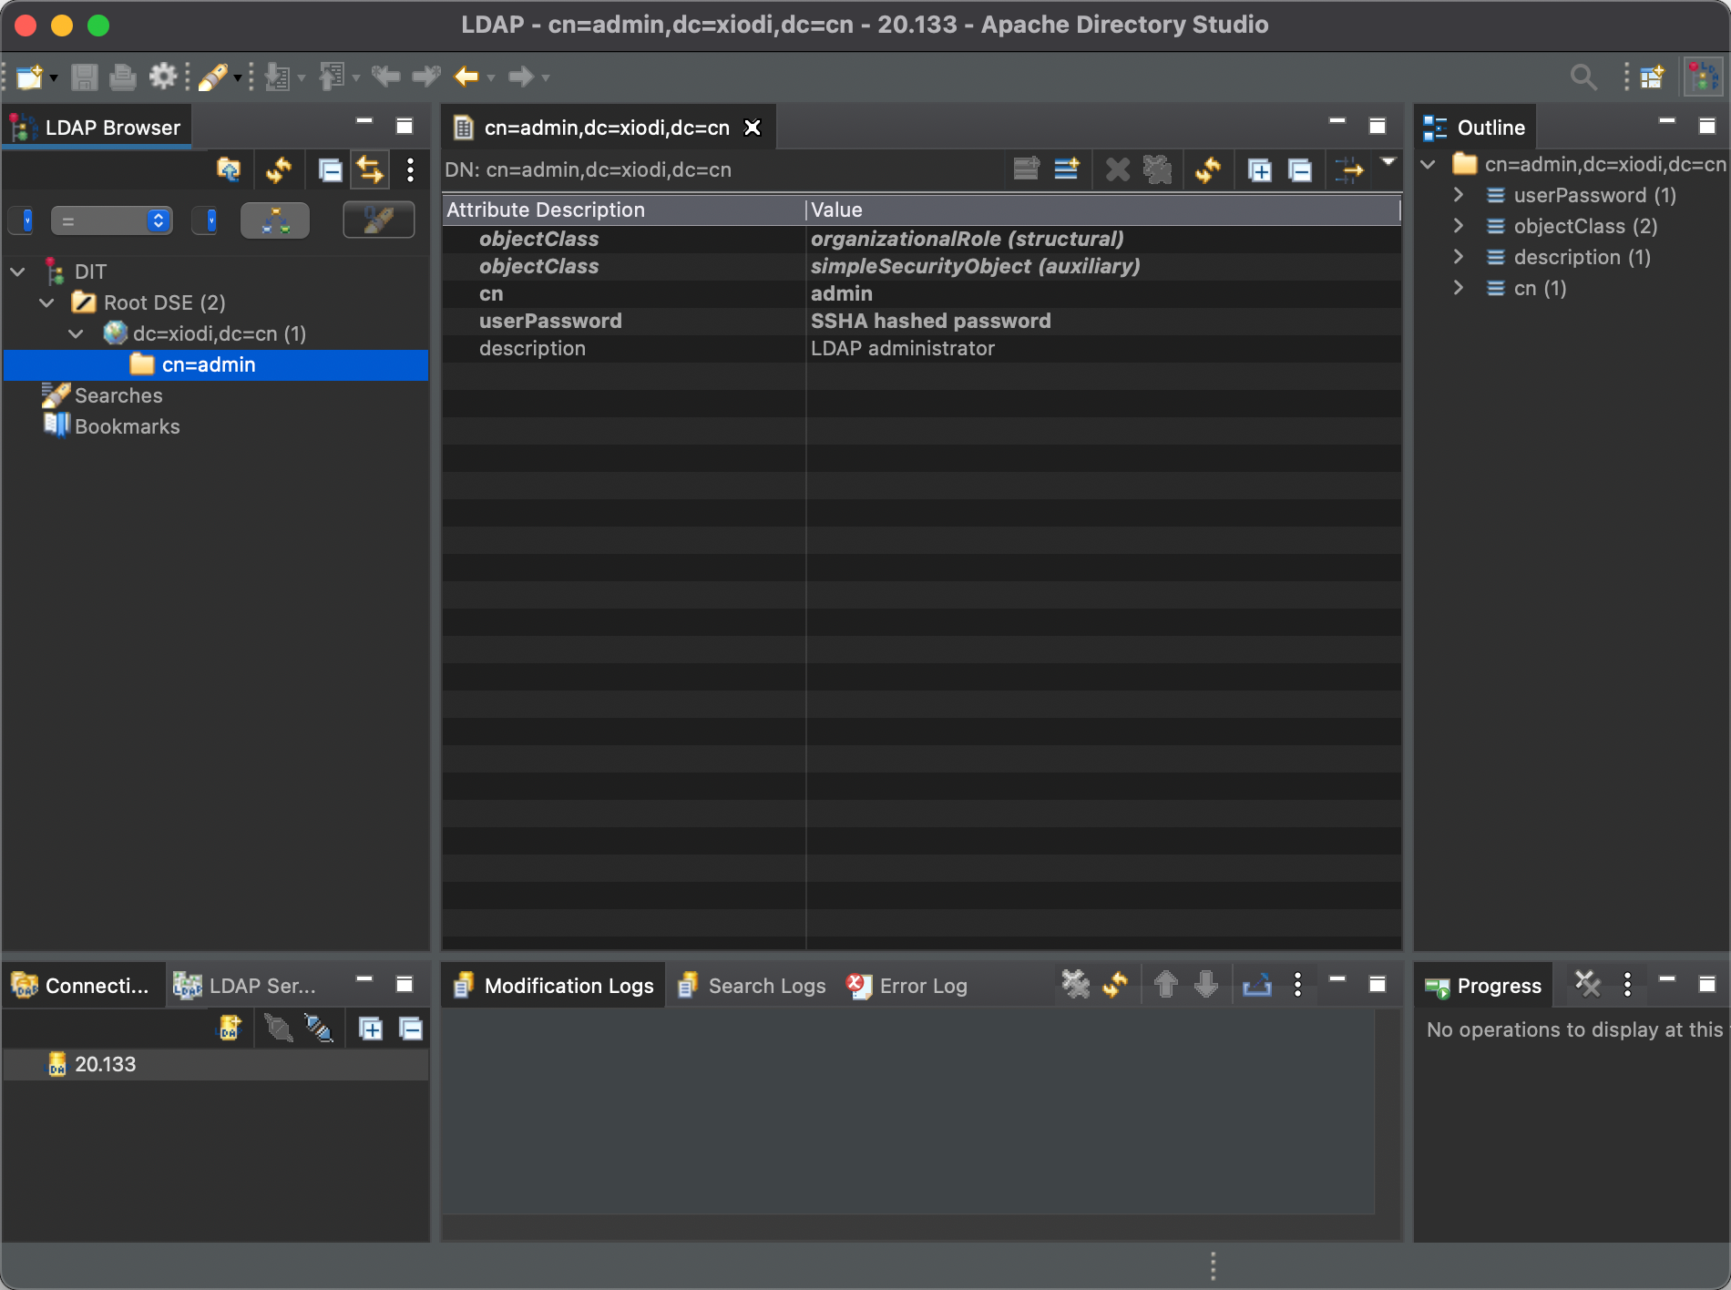Click newer log down arrow in Modification Logs

tap(1206, 984)
